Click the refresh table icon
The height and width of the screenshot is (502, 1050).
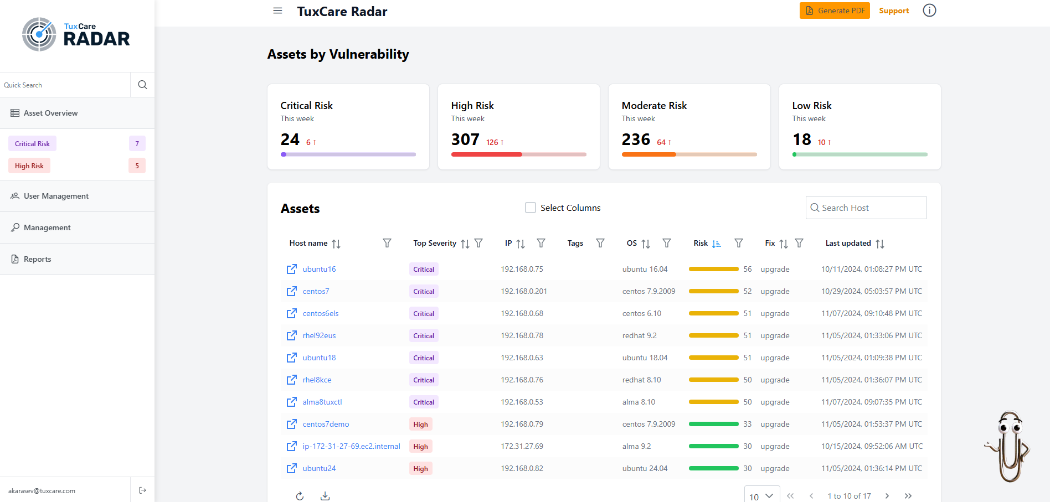tap(300, 496)
